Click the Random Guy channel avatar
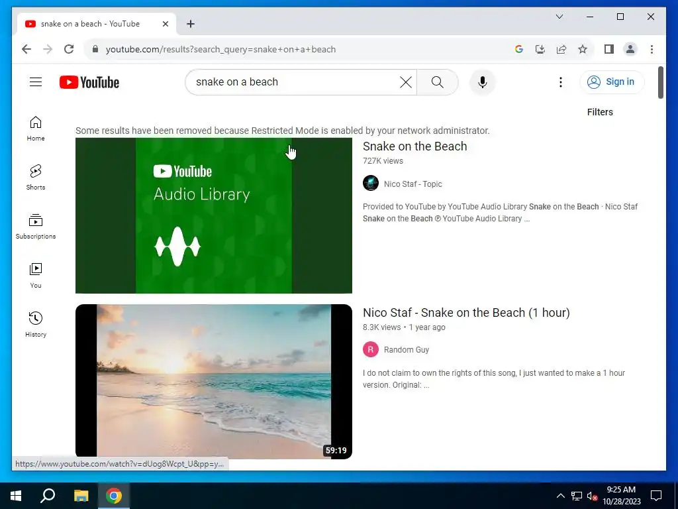 click(371, 349)
